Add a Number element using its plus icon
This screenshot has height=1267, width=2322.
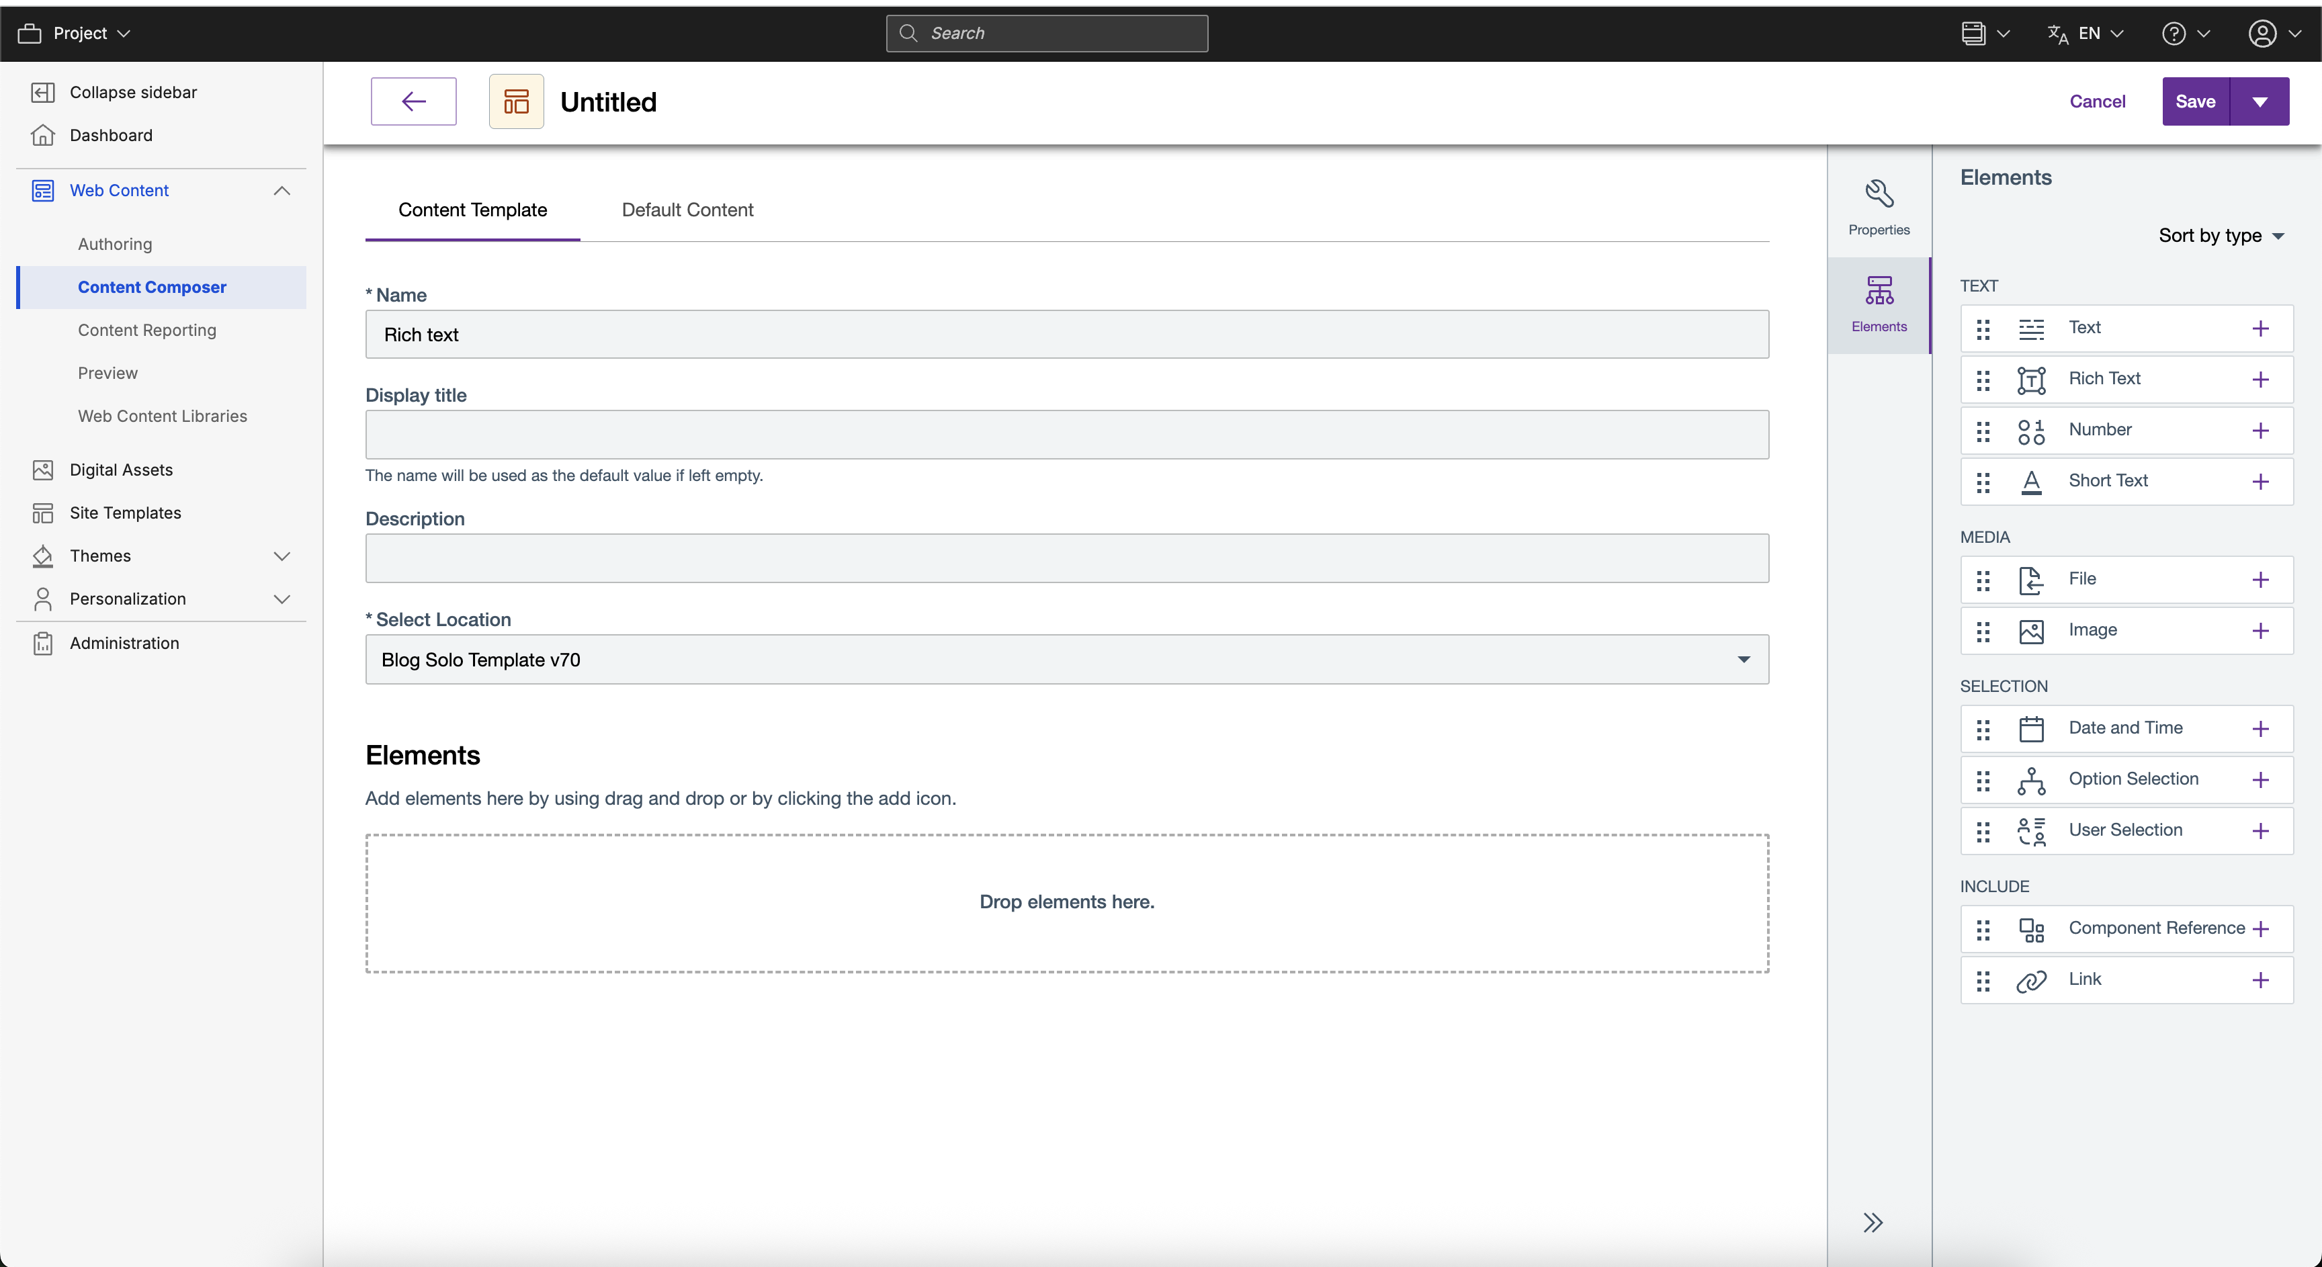[x=2260, y=430]
